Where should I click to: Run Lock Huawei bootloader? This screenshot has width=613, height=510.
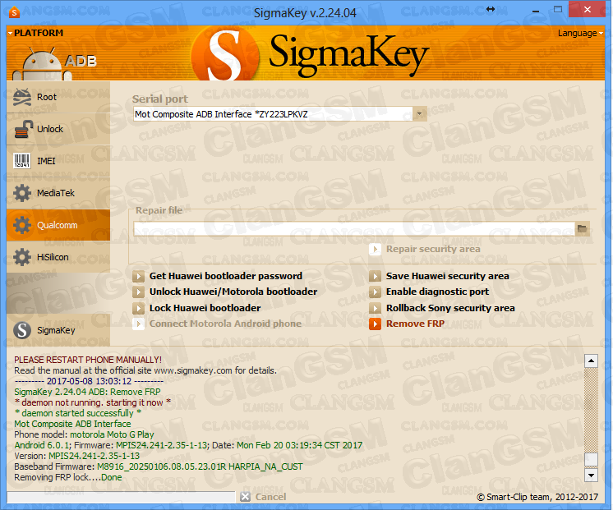pos(205,308)
